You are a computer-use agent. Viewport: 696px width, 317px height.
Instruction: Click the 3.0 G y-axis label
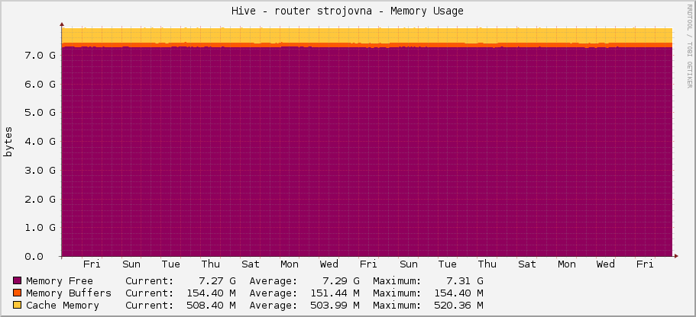(40, 170)
